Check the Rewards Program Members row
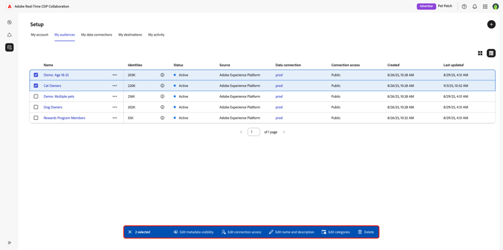Viewport: 503px width, 250px height. click(36, 118)
